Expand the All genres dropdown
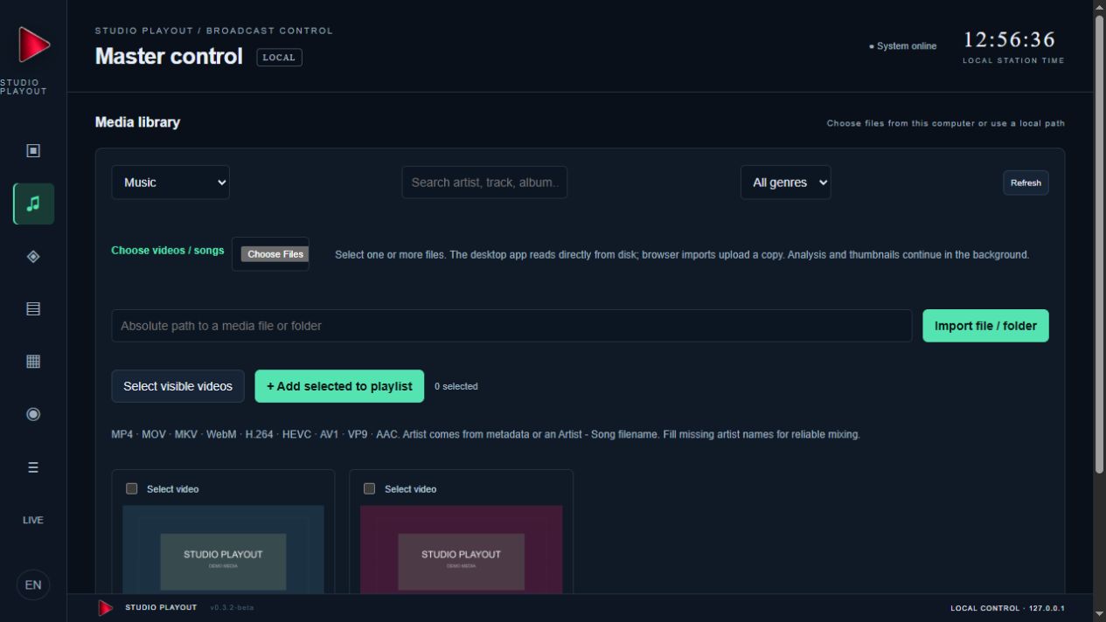 pyautogui.click(x=786, y=183)
